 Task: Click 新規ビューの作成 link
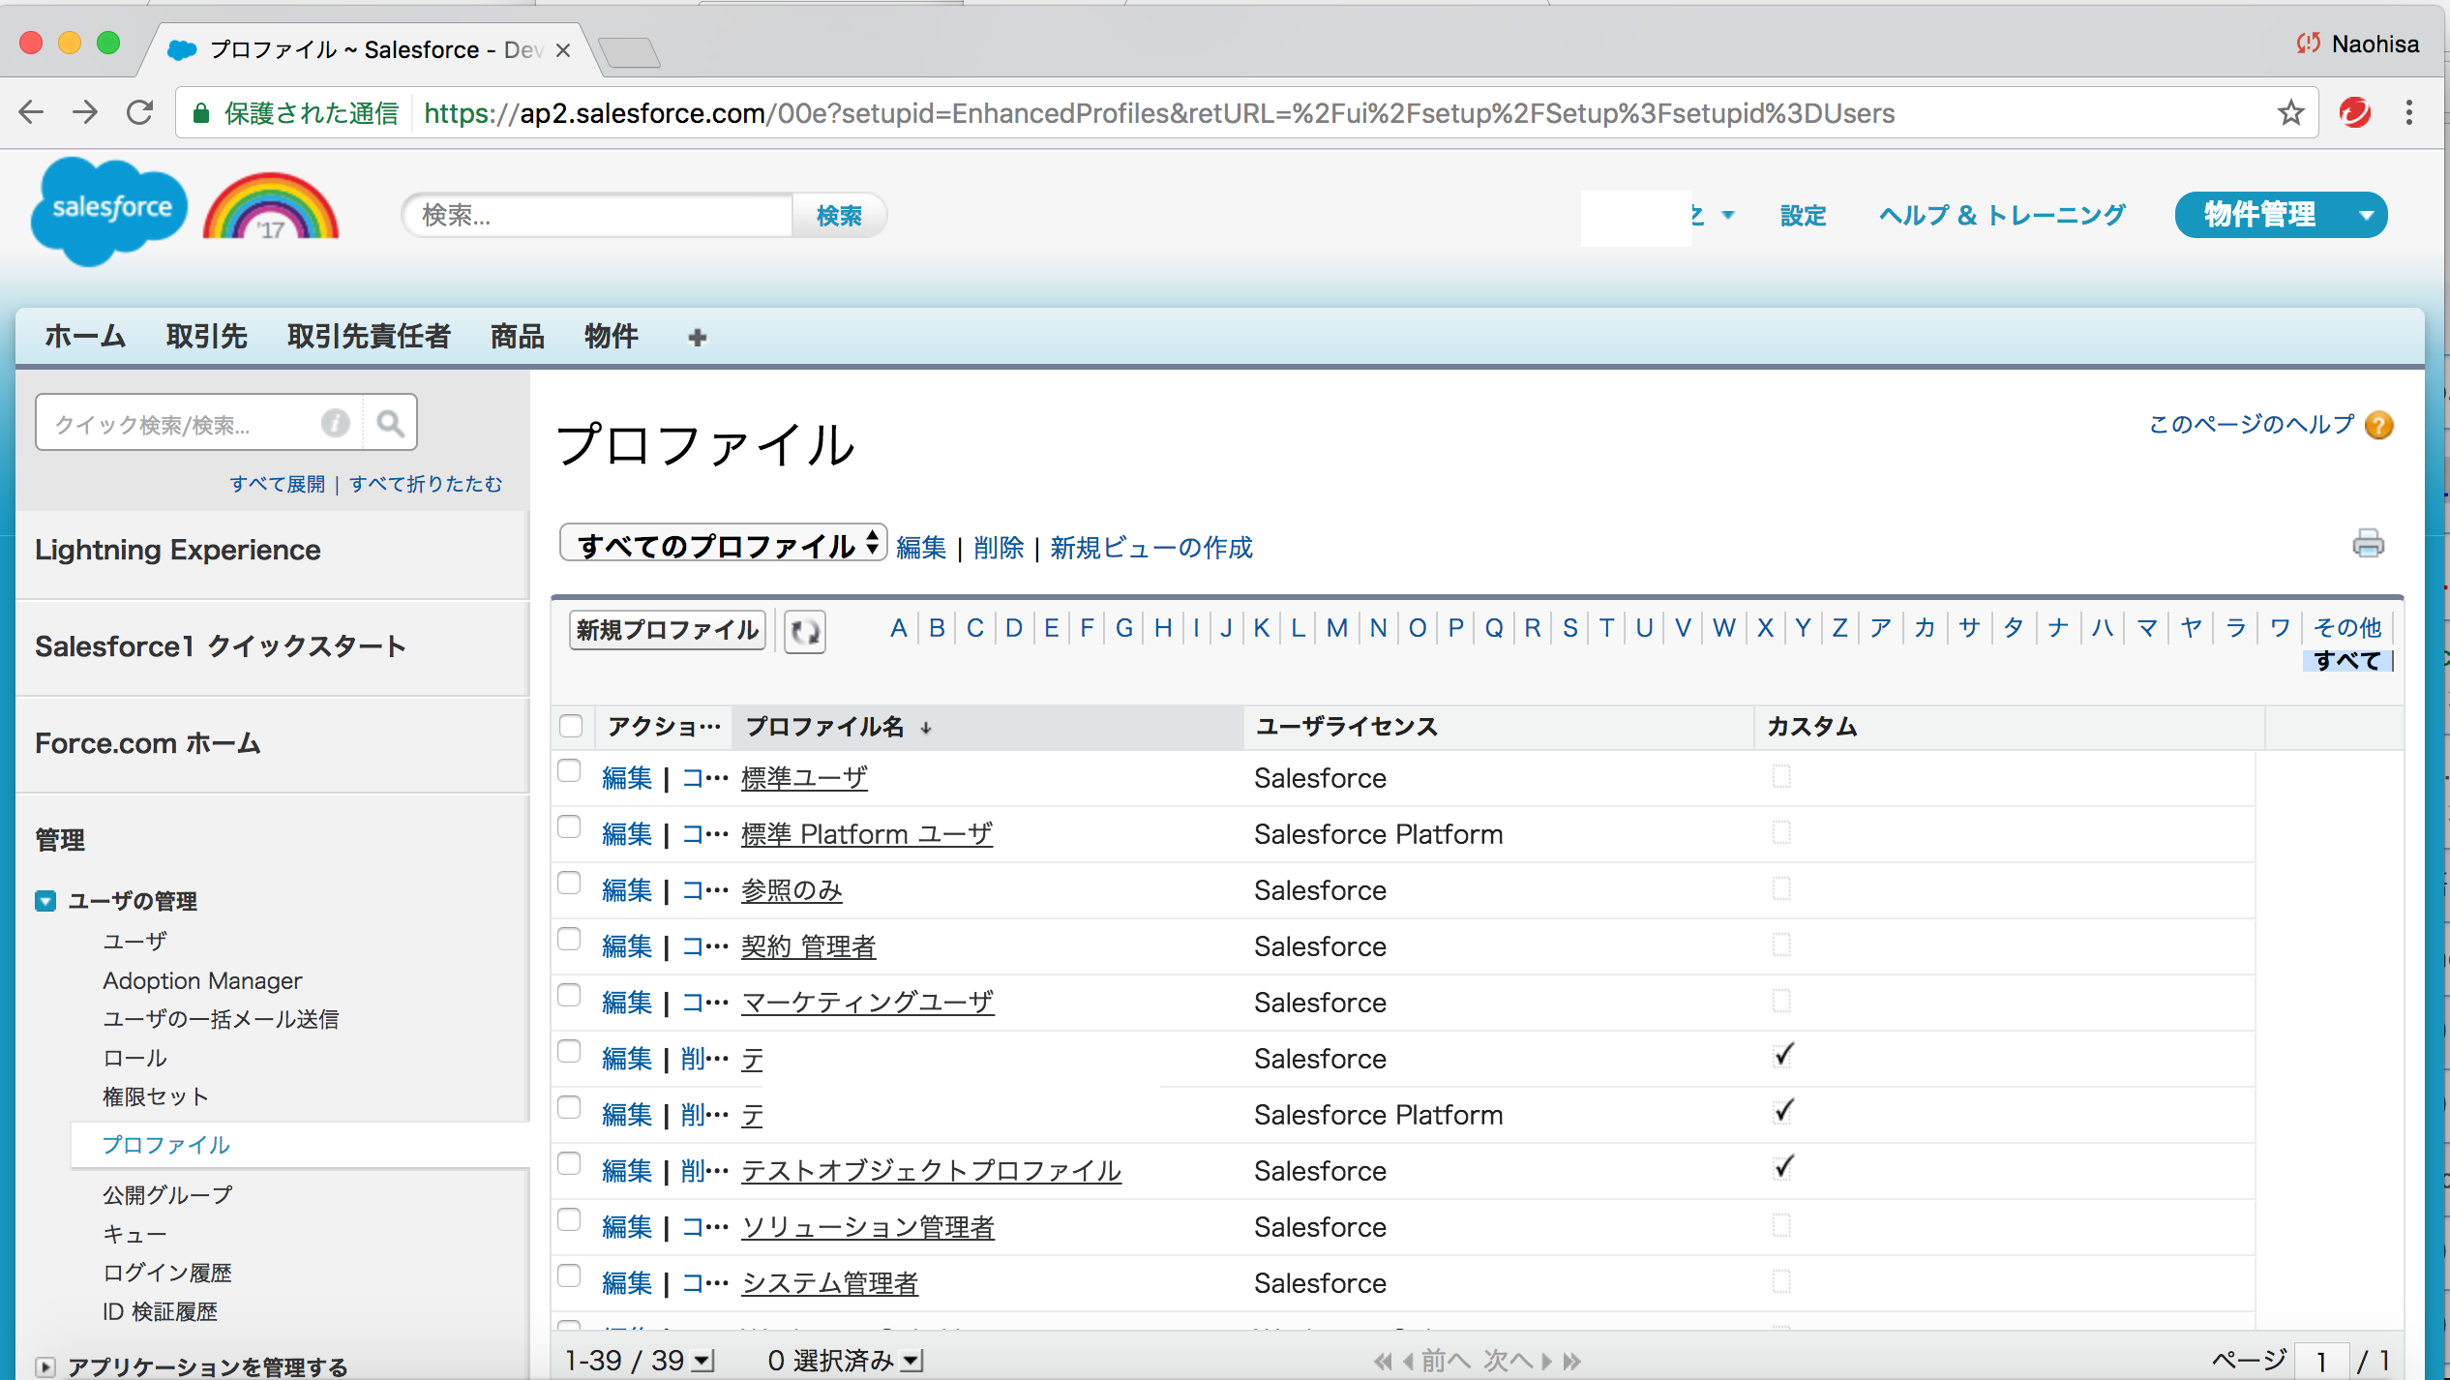pos(1151,548)
